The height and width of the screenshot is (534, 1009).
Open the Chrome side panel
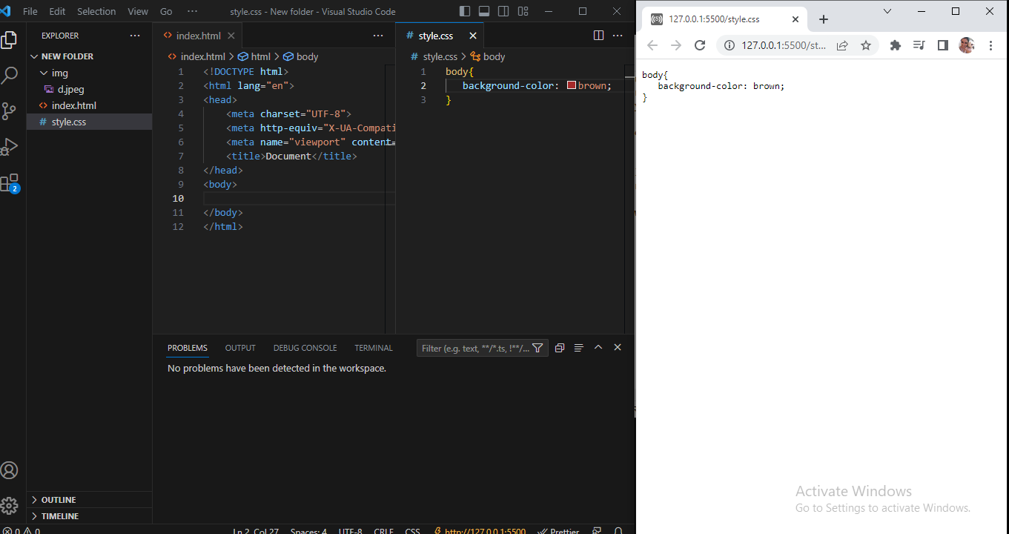click(x=943, y=45)
